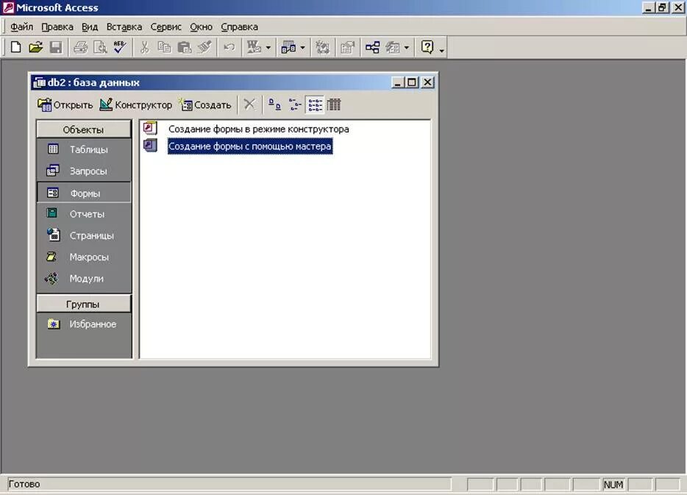Viewport: 687px width, 495px height.
Task: Click the Undo arrow icon
Action: tap(229, 47)
